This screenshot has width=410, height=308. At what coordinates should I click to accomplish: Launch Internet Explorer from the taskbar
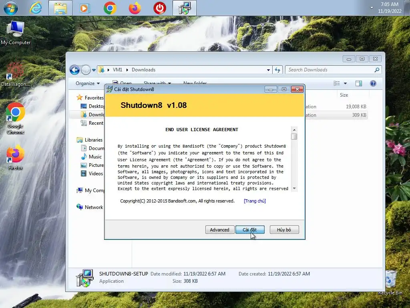click(36, 8)
